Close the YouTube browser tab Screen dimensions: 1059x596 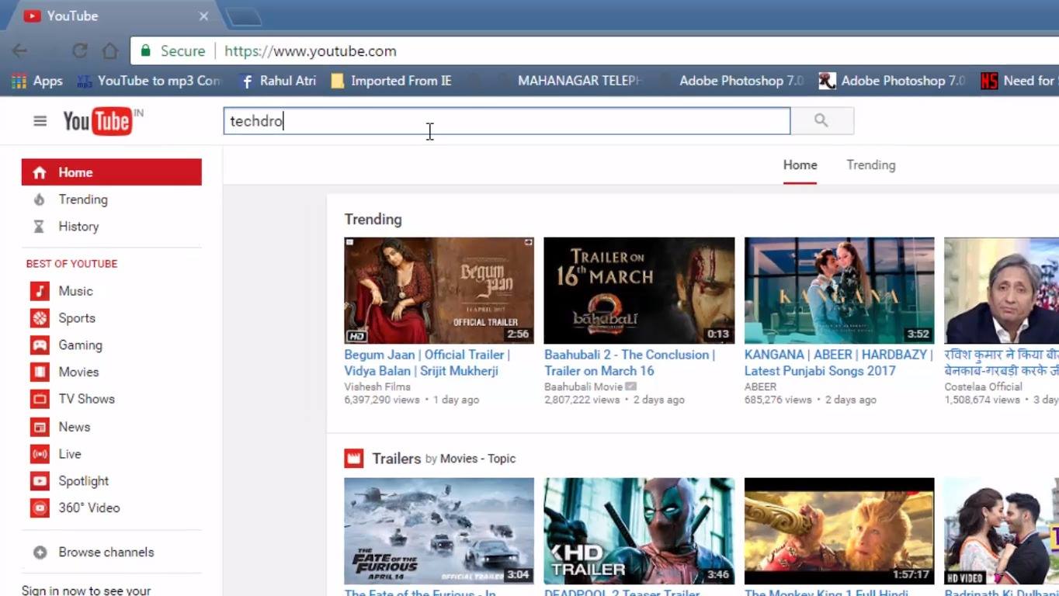(x=203, y=16)
